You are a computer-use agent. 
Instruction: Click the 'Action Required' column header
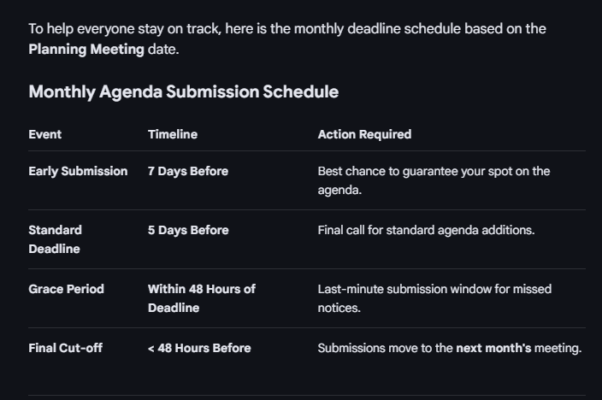[364, 134]
